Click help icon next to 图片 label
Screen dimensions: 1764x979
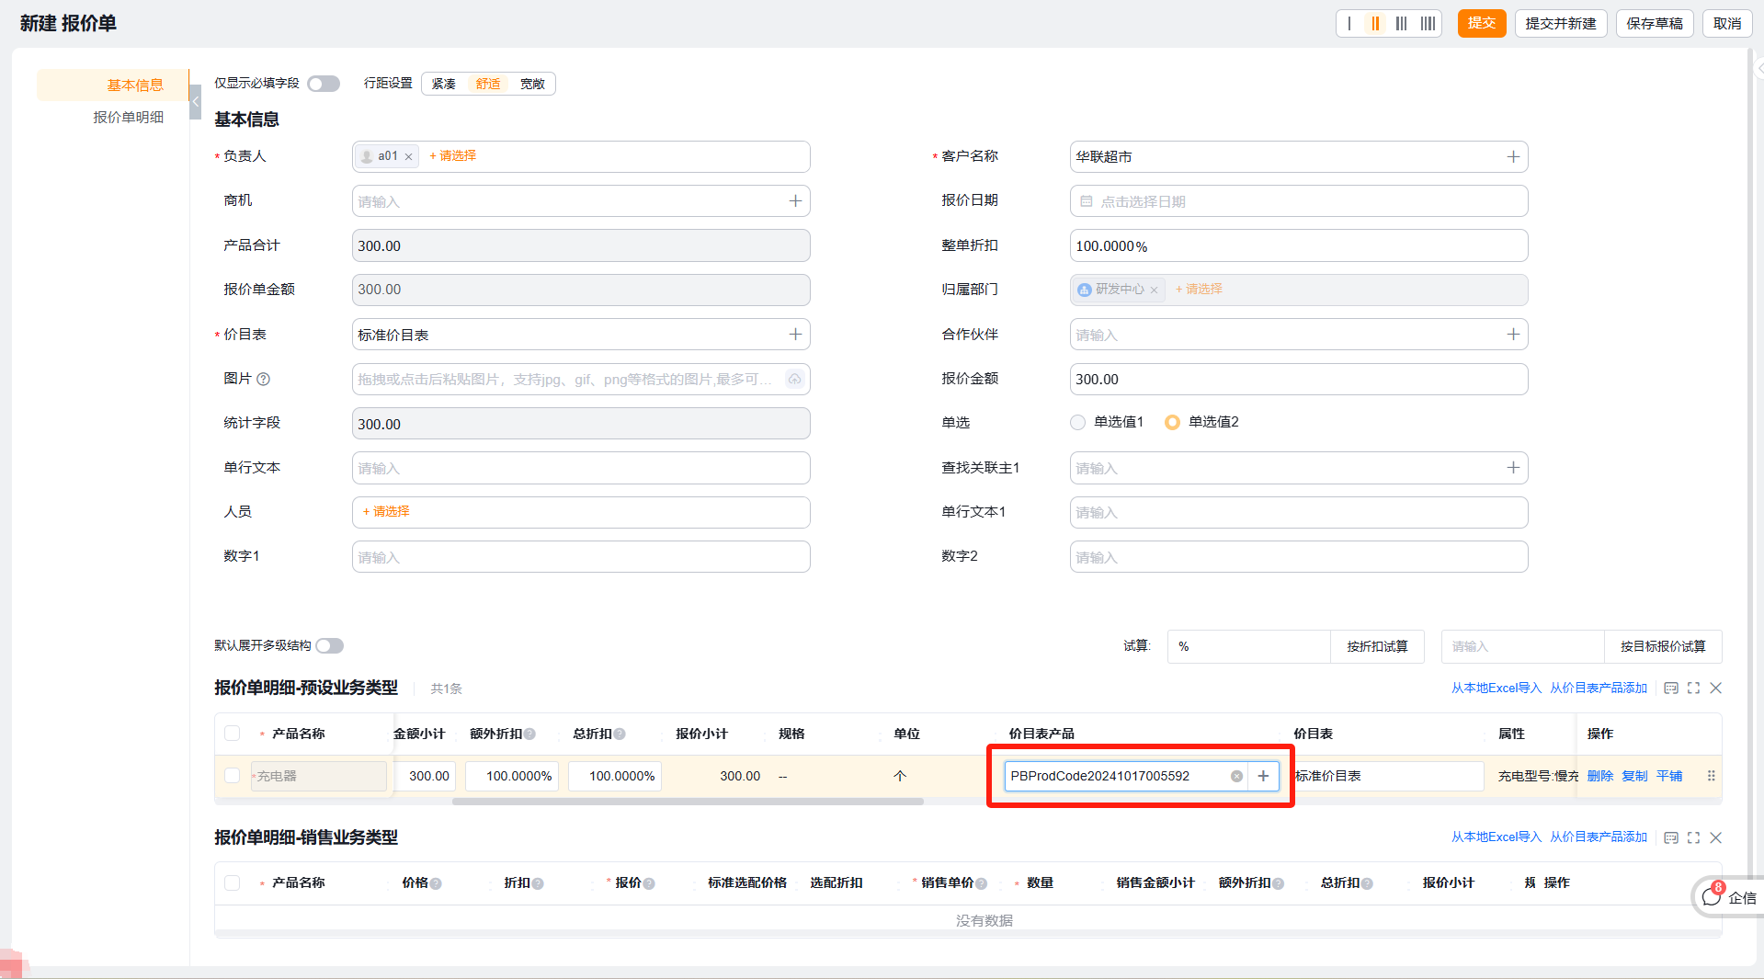263,379
